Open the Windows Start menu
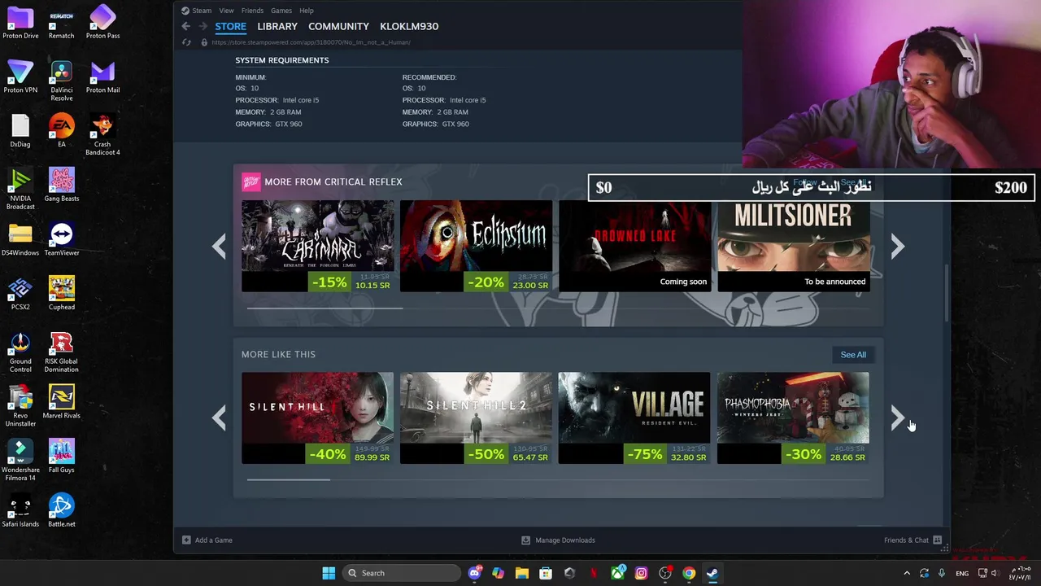The image size is (1041, 586). pyautogui.click(x=329, y=573)
